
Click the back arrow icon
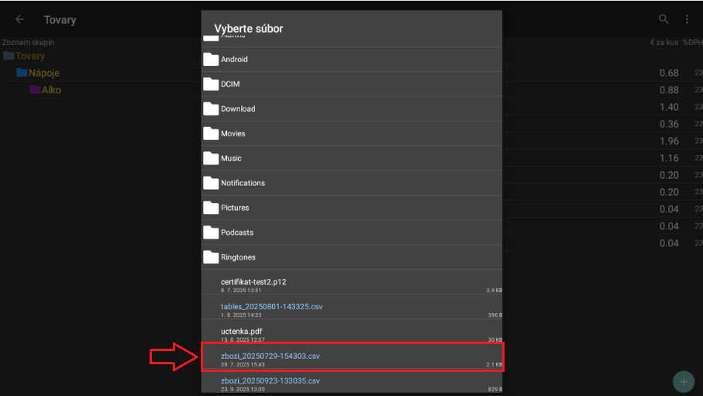[20, 19]
